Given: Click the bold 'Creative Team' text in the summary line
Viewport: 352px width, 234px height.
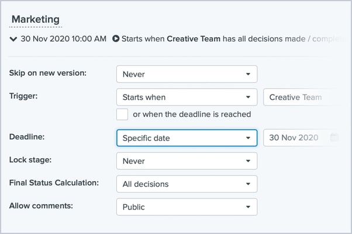Looking at the screenshot, I should [194, 40].
